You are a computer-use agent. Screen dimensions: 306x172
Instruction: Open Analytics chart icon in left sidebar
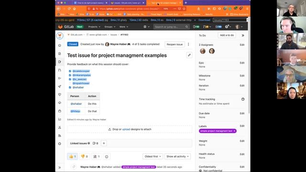click(x=60, y=119)
